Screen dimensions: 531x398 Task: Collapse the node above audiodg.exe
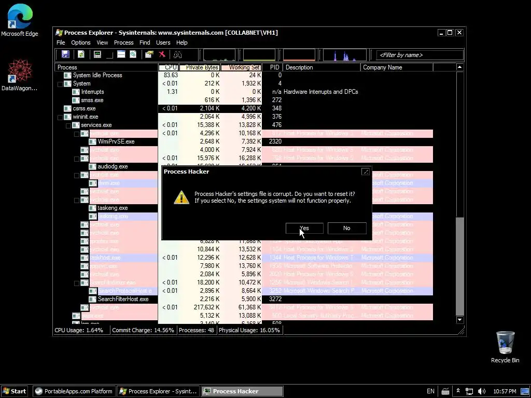(77, 159)
